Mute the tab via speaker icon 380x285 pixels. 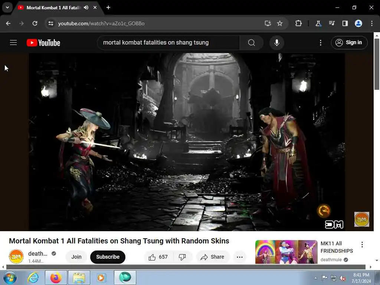[x=86, y=7]
